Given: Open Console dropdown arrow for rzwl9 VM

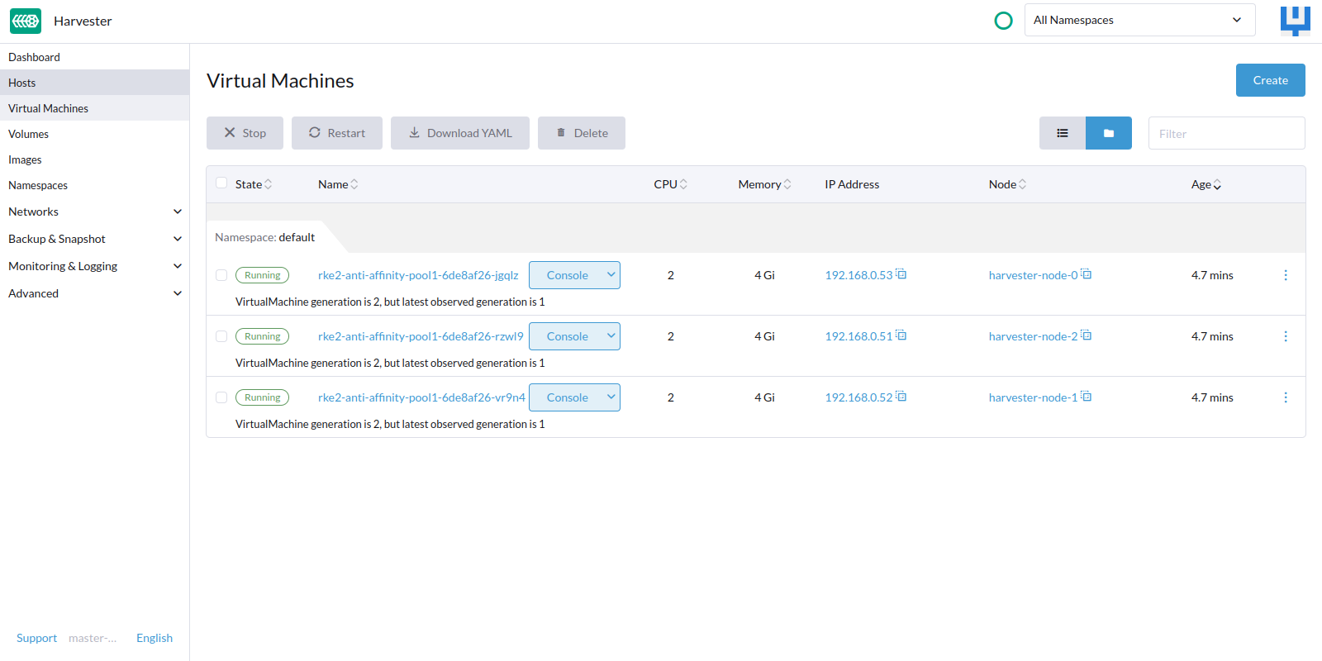Looking at the screenshot, I should [x=611, y=336].
